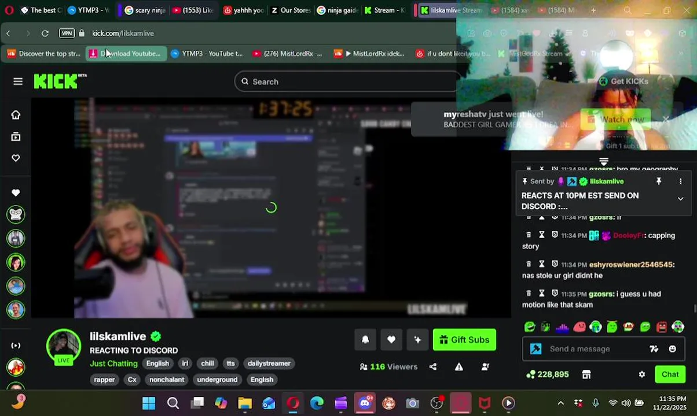This screenshot has height=416, width=697.
Task: Share the stream using share icon
Action: (x=433, y=366)
